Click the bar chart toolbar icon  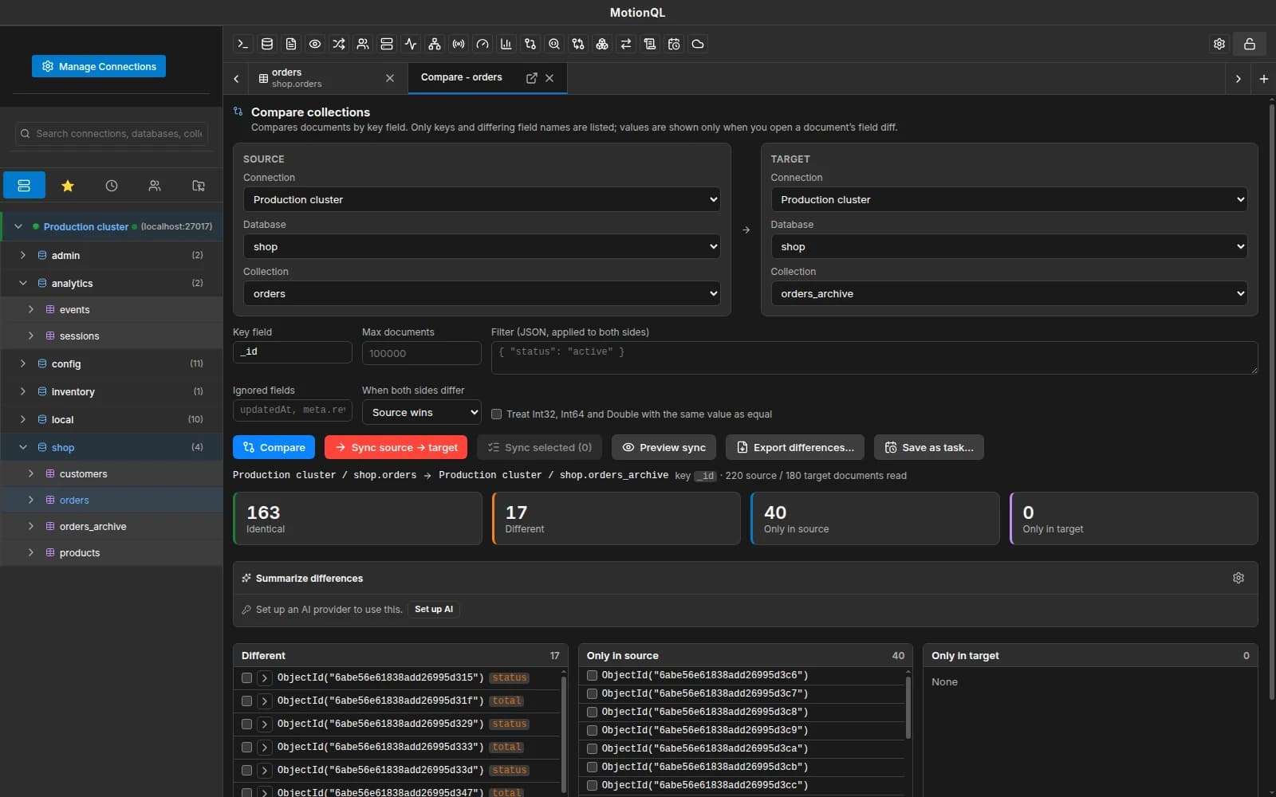click(x=506, y=44)
